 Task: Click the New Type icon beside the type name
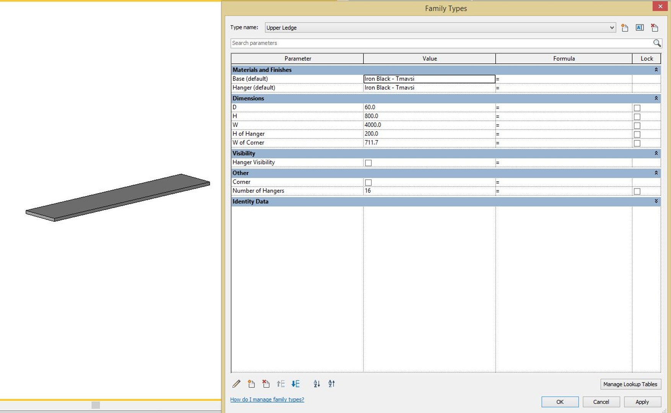pos(625,28)
